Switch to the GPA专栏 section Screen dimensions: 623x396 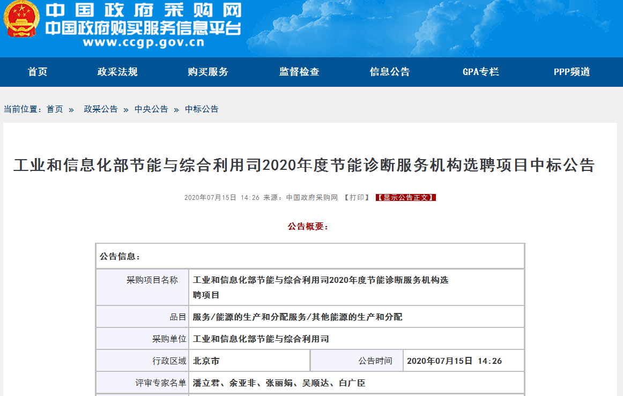pos(480,72)
